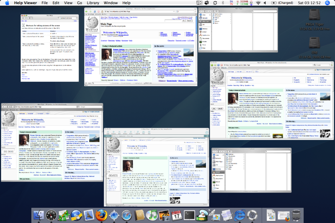Open the Library menu
The image size is (335, 223).
point(93,3)
